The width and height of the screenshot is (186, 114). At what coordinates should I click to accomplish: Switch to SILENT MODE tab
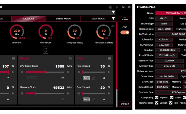(x=63, y=19)
